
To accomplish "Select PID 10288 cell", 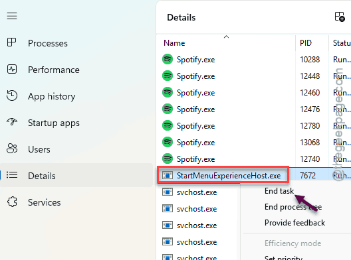I will click(310, 60).
